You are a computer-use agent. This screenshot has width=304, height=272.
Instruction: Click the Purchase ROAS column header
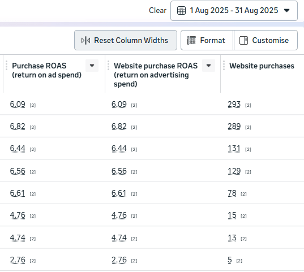(47, 70)
